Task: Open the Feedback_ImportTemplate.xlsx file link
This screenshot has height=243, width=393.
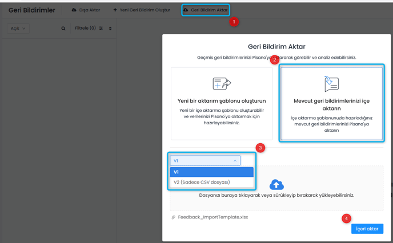Action: point(213,217)
